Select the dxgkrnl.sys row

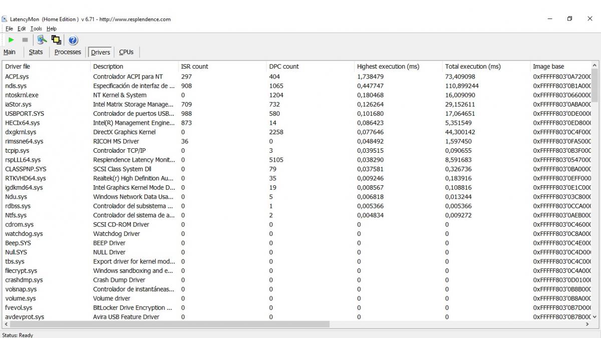[x=297, y=132]
